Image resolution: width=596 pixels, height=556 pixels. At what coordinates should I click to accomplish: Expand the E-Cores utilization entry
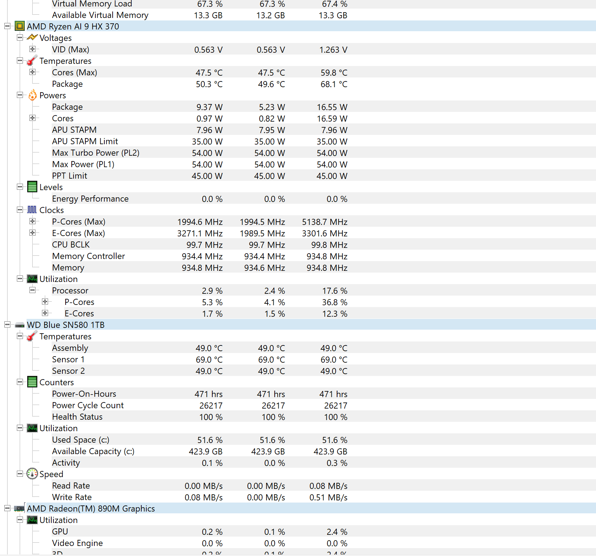[x=45, y=313]
